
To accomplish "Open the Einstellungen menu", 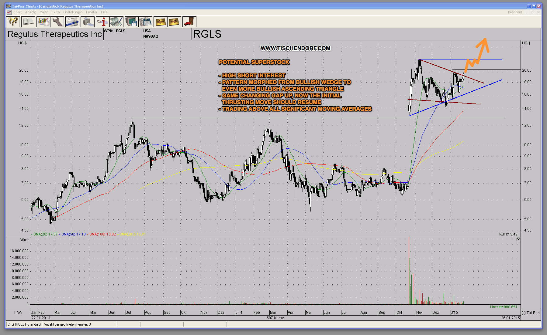I will tap(73, 12).
